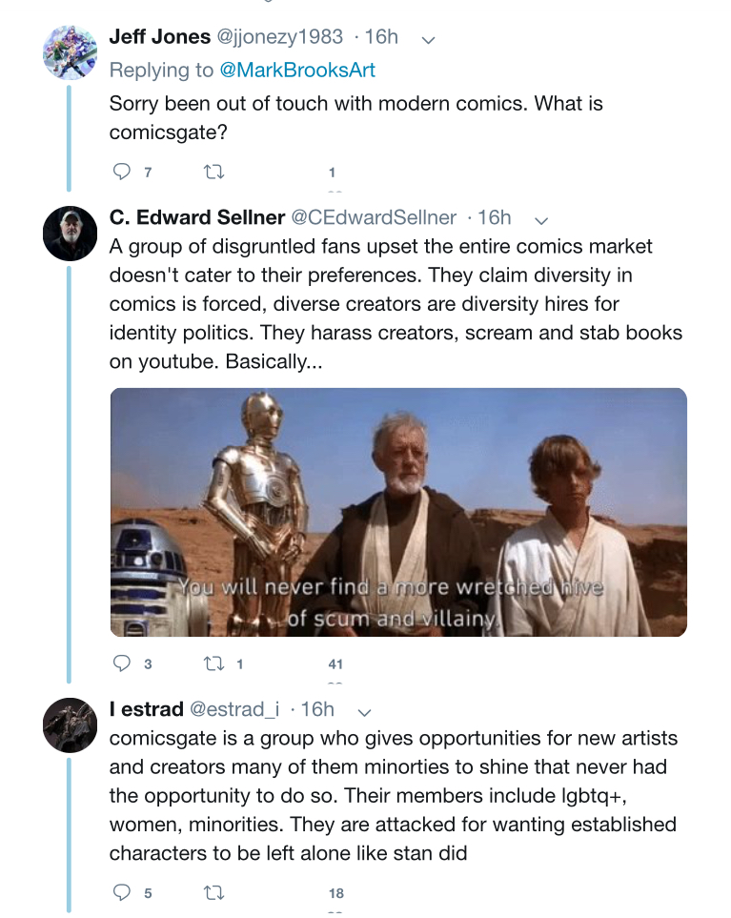
Task: Open C. Edward Sellner's profile avatar
Action: click(70, 233)
